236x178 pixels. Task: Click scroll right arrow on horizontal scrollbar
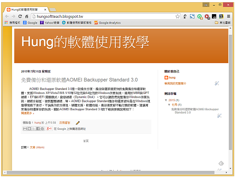(x=227, y=173)
